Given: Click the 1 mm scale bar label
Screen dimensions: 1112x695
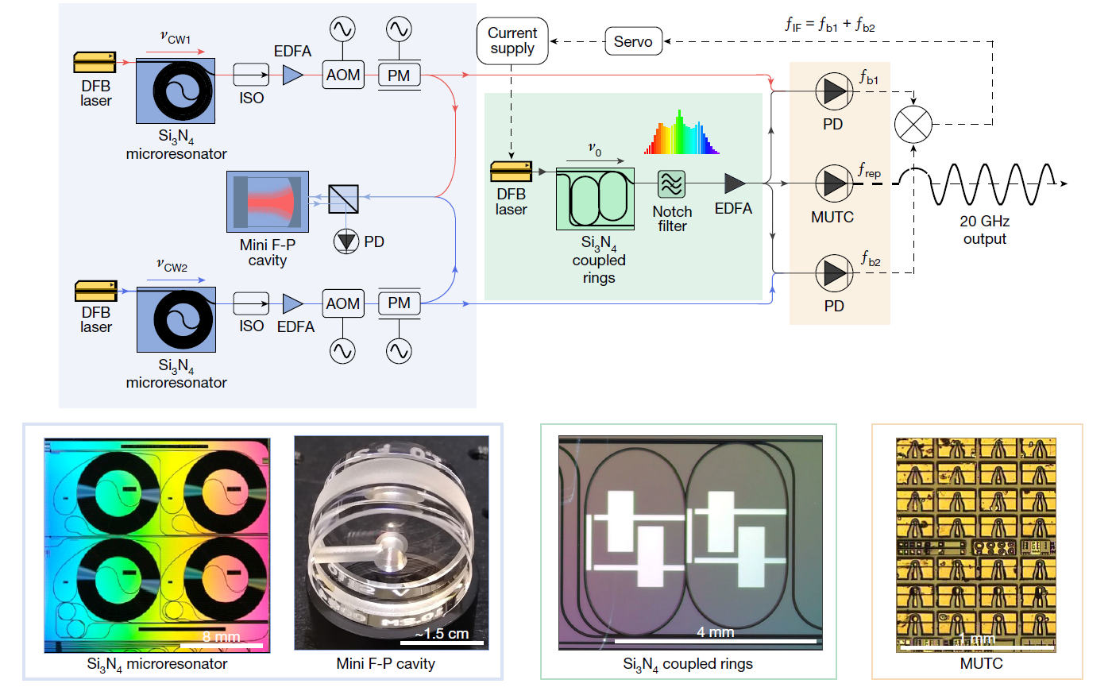Looking at the screenshot, I should click(976, 639).
